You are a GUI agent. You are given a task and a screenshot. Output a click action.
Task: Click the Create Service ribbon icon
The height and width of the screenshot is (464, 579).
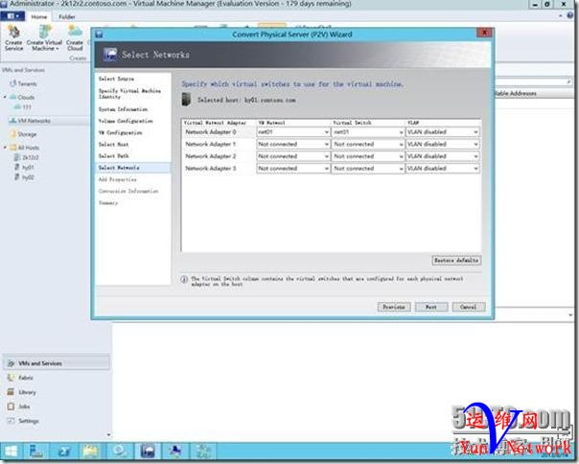click(14, 37)
